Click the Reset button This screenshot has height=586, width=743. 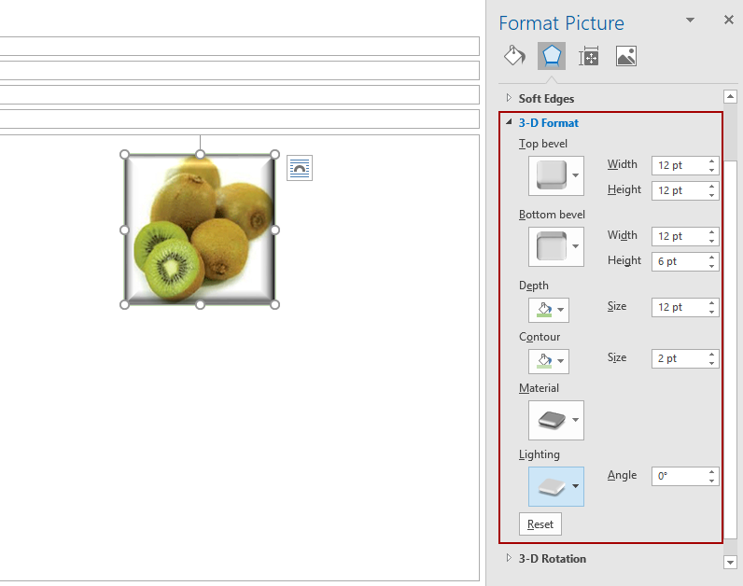pos(540,523)
